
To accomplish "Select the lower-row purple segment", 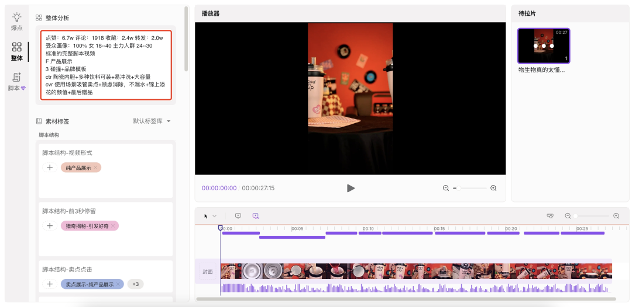I will coord(292,238).
